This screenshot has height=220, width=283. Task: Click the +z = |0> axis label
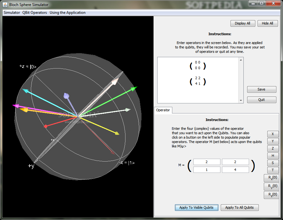pyautogui.click(x=28, y=67)
